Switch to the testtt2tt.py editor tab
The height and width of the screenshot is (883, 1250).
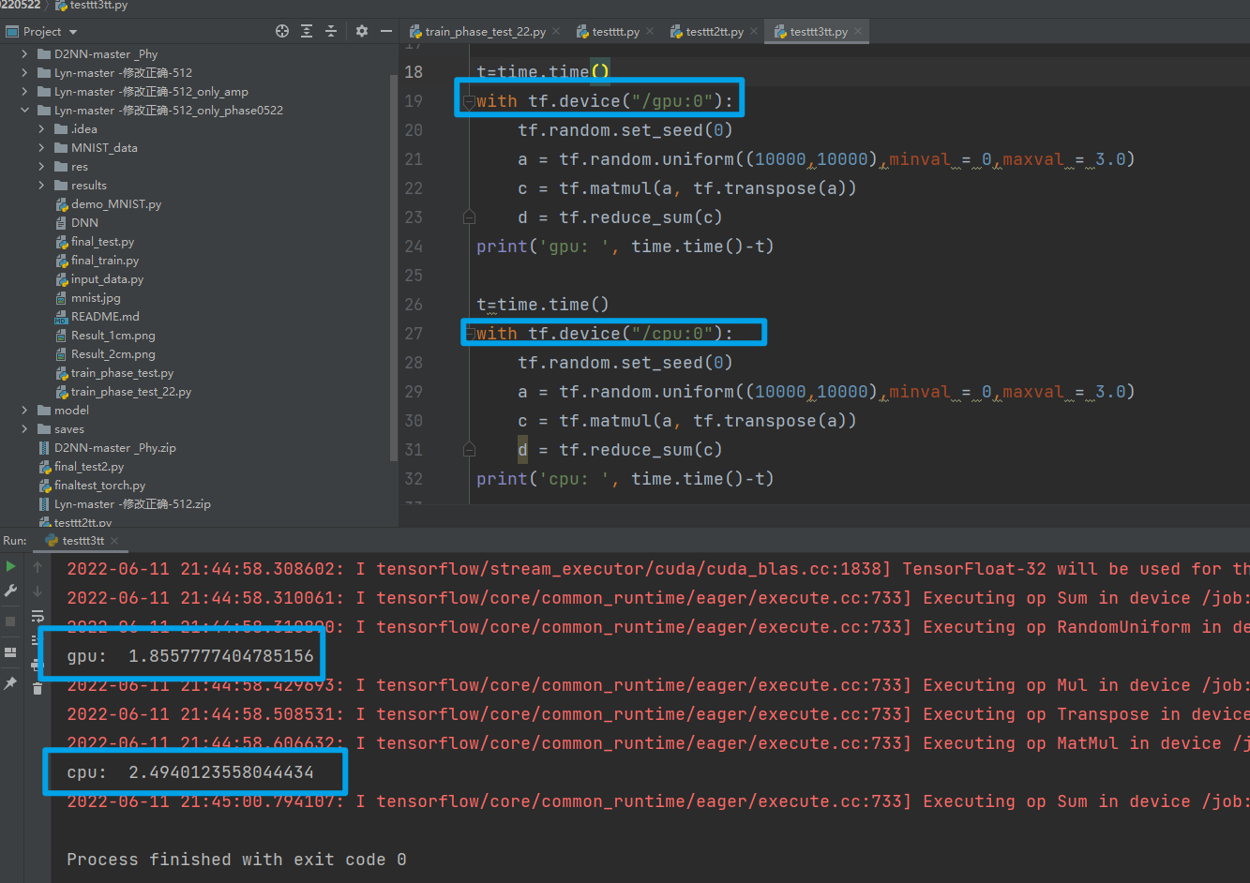(x=715, y=31)
